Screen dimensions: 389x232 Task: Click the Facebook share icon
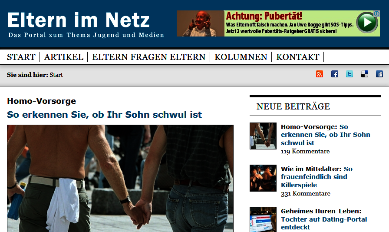tap(335, 74)
